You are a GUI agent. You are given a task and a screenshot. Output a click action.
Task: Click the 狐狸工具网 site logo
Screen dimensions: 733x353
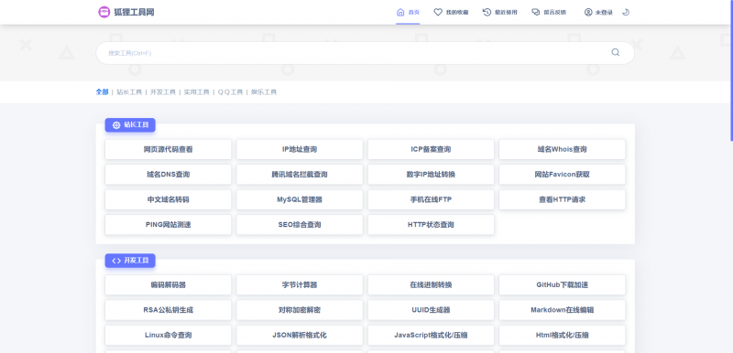point(126,12)
